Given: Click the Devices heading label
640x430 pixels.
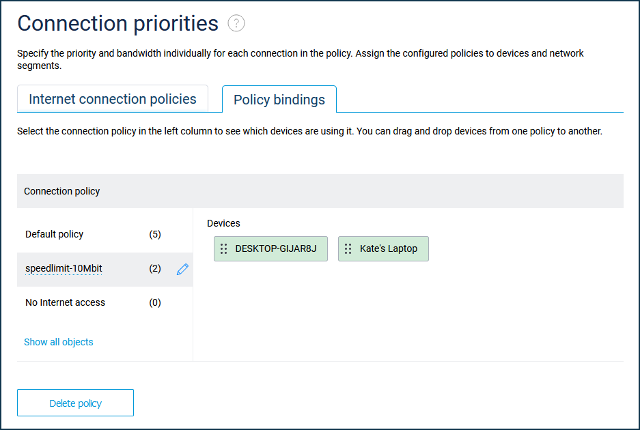Looking at the screenshot, I should click(x=224, y=223).
